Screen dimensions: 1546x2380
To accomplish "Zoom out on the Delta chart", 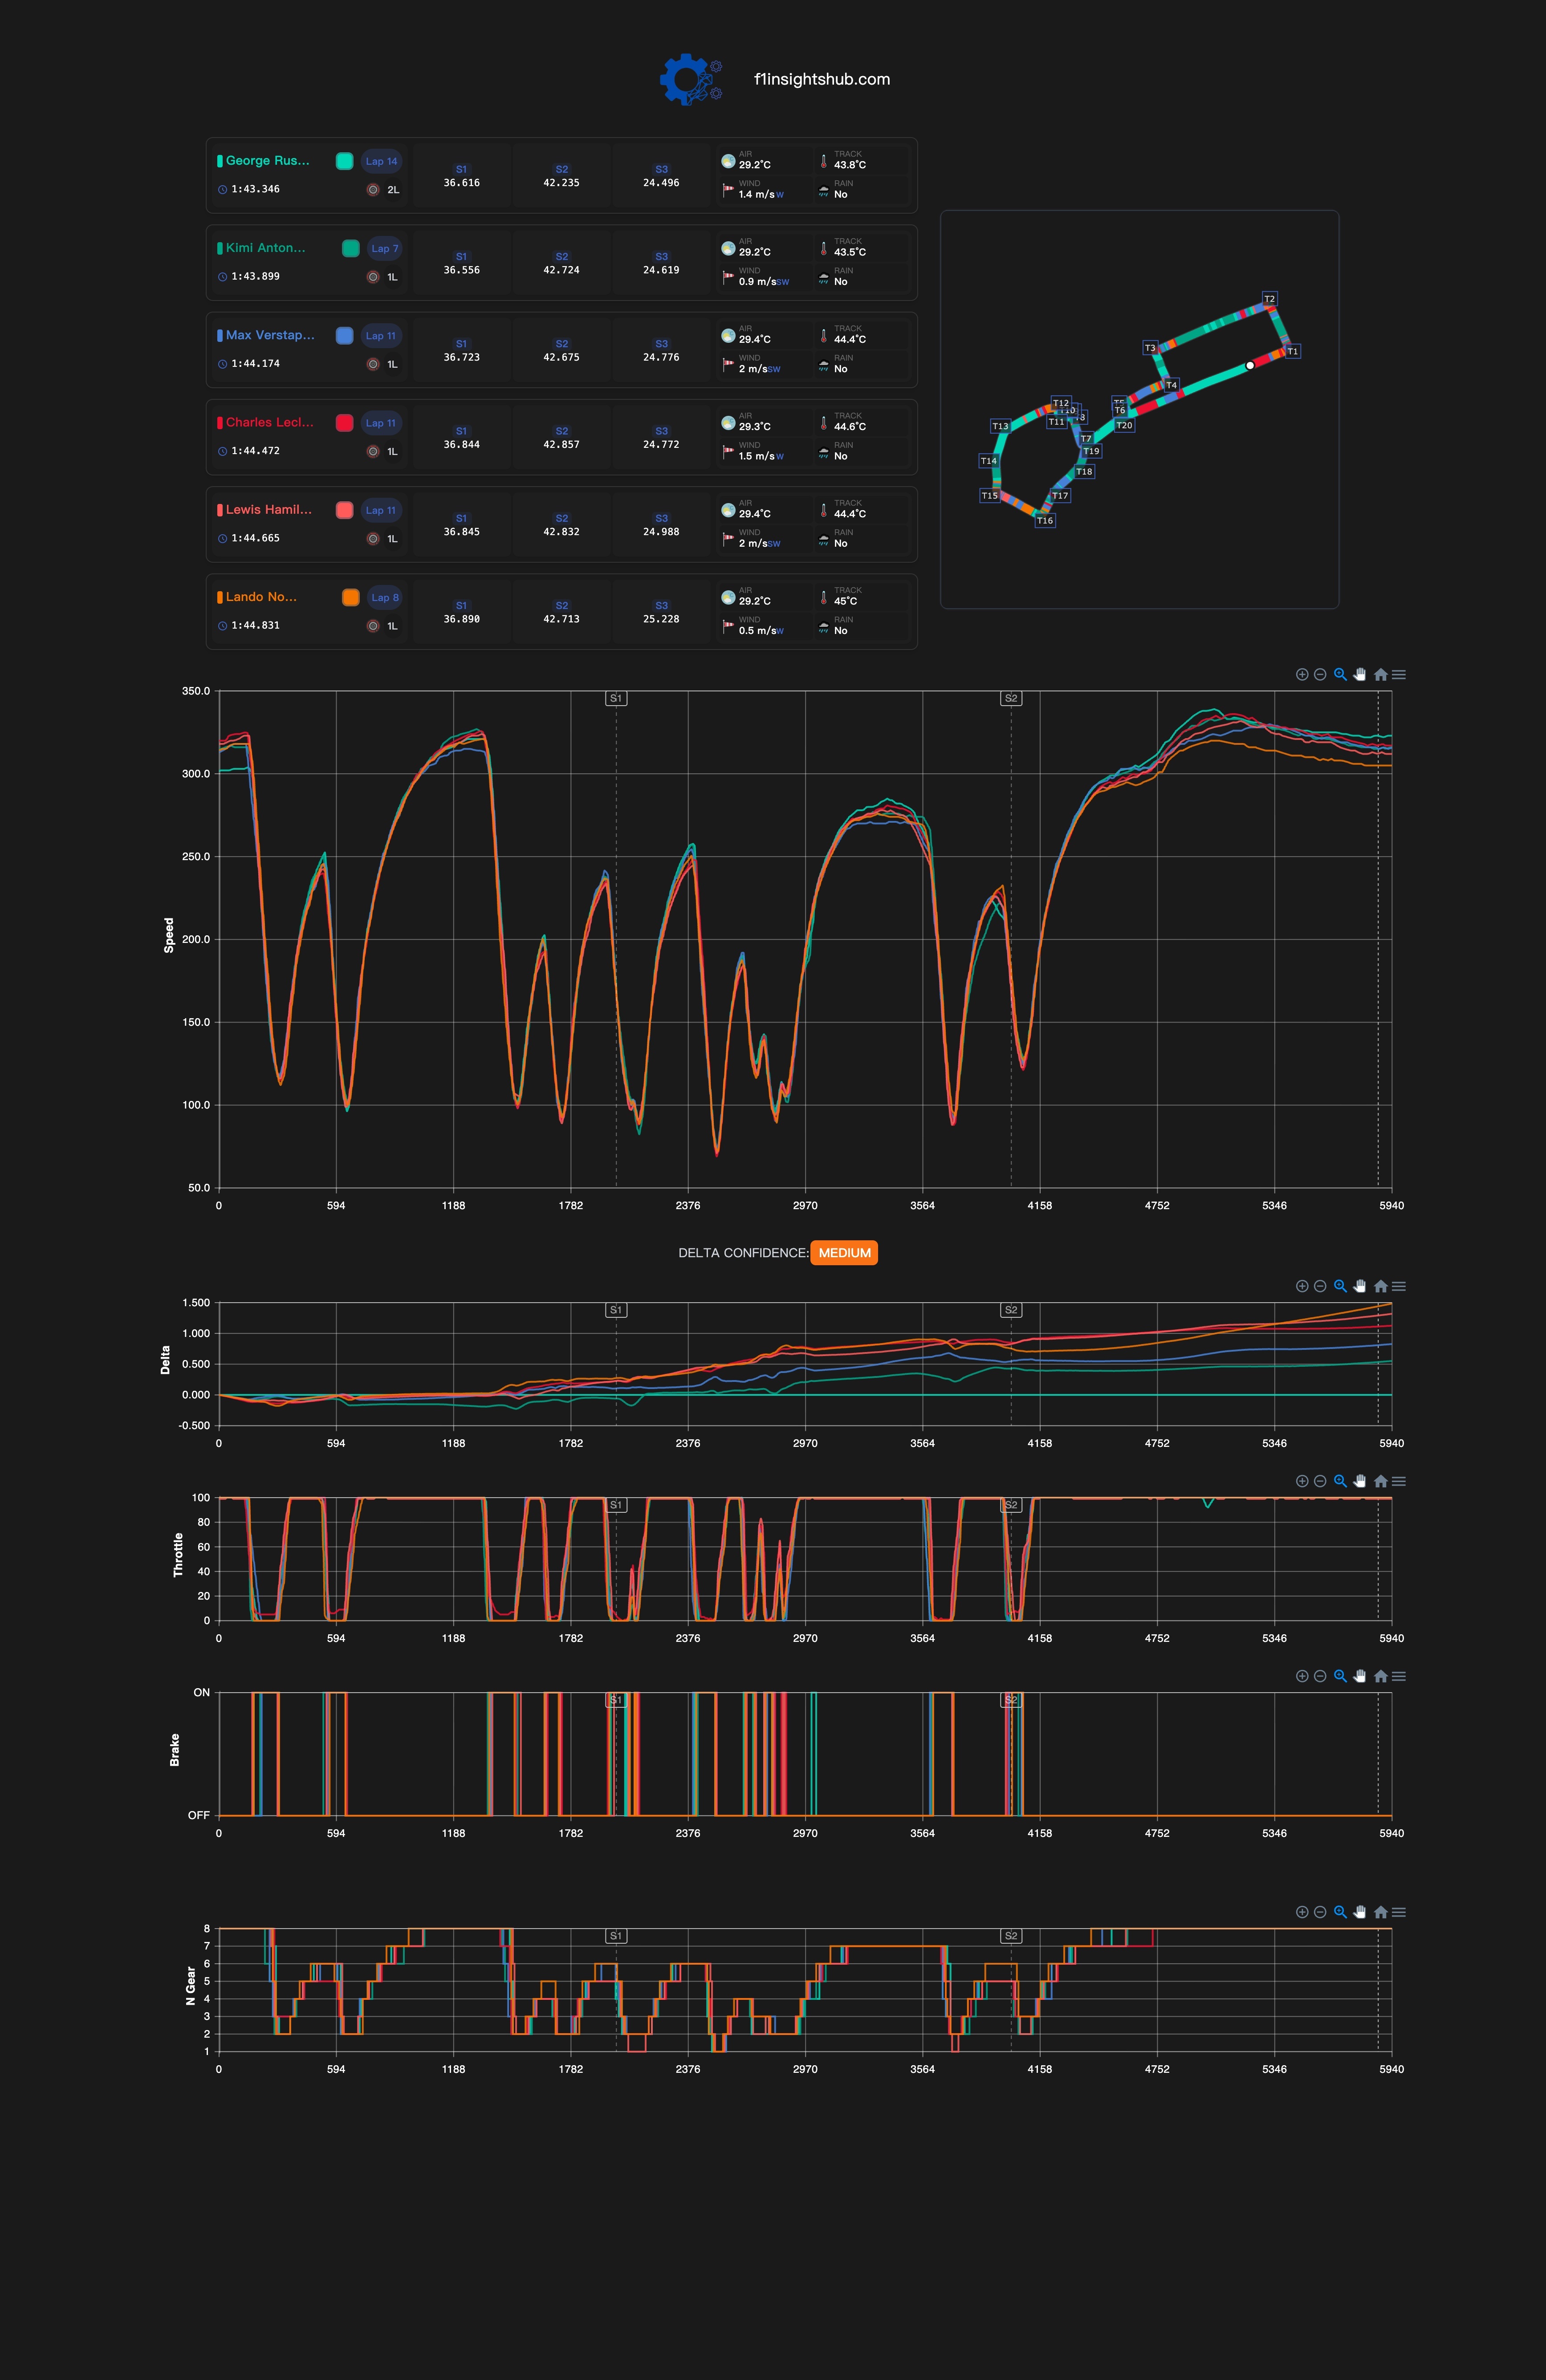I will [1320, 1286].
